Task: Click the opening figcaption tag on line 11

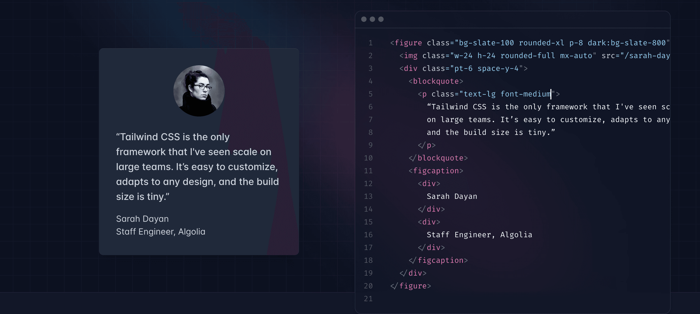Action: [436, 171]
